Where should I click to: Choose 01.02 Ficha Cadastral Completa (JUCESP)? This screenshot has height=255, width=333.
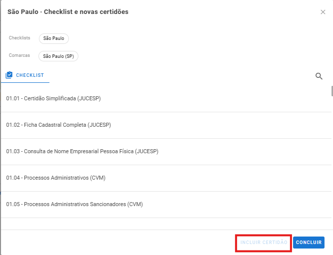[x=166, y=125]
